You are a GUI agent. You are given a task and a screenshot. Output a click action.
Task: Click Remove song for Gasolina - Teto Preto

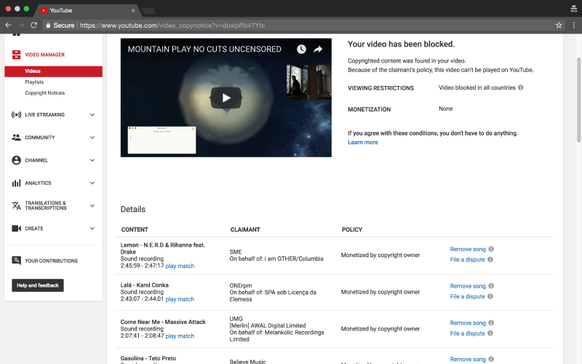(468, 359)
